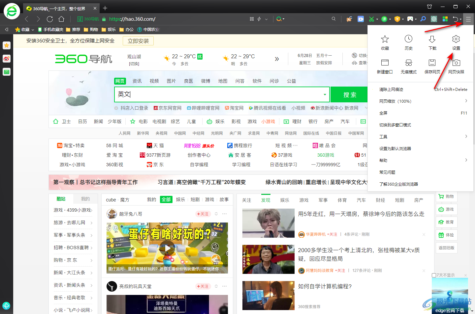Open the 蔡徐坤 news thumbnail
Image resolution: width=475 pixels, height=314 pixels.
click(268, 223)
